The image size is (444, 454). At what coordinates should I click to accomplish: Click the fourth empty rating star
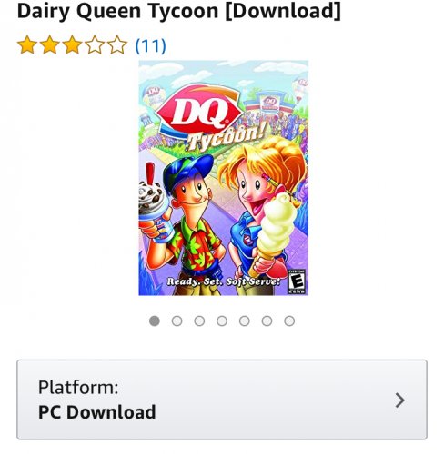95,45
